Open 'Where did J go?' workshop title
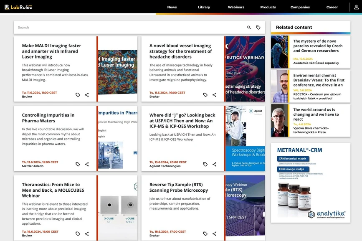 [182, 121]
